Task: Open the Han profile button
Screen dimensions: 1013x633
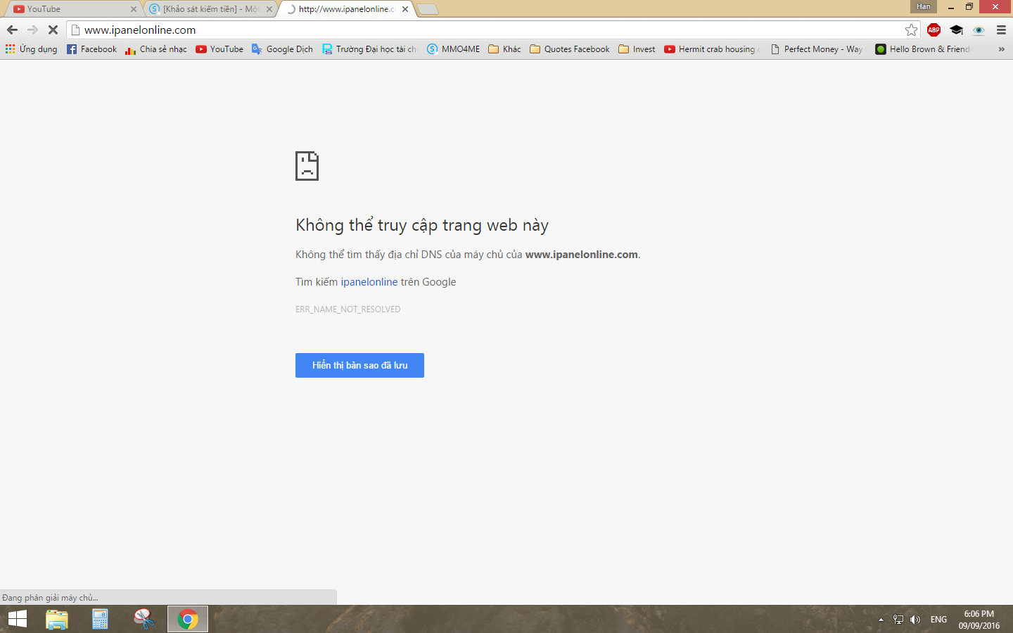Action: click(x=924, y=6)
